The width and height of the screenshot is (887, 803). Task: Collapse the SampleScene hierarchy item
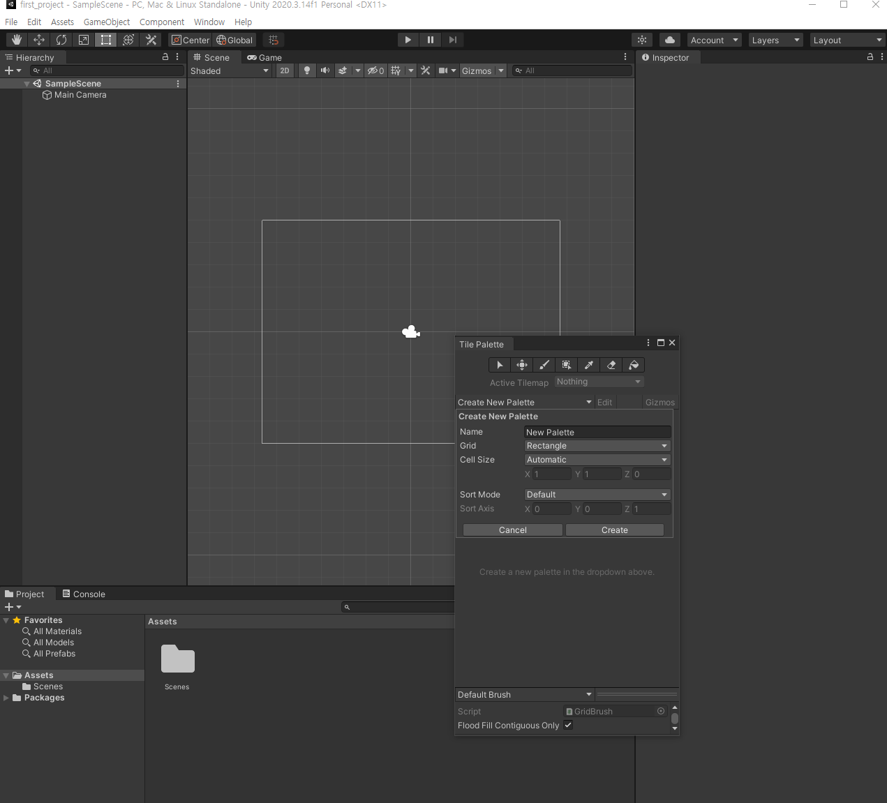click(x=27, y=83)
